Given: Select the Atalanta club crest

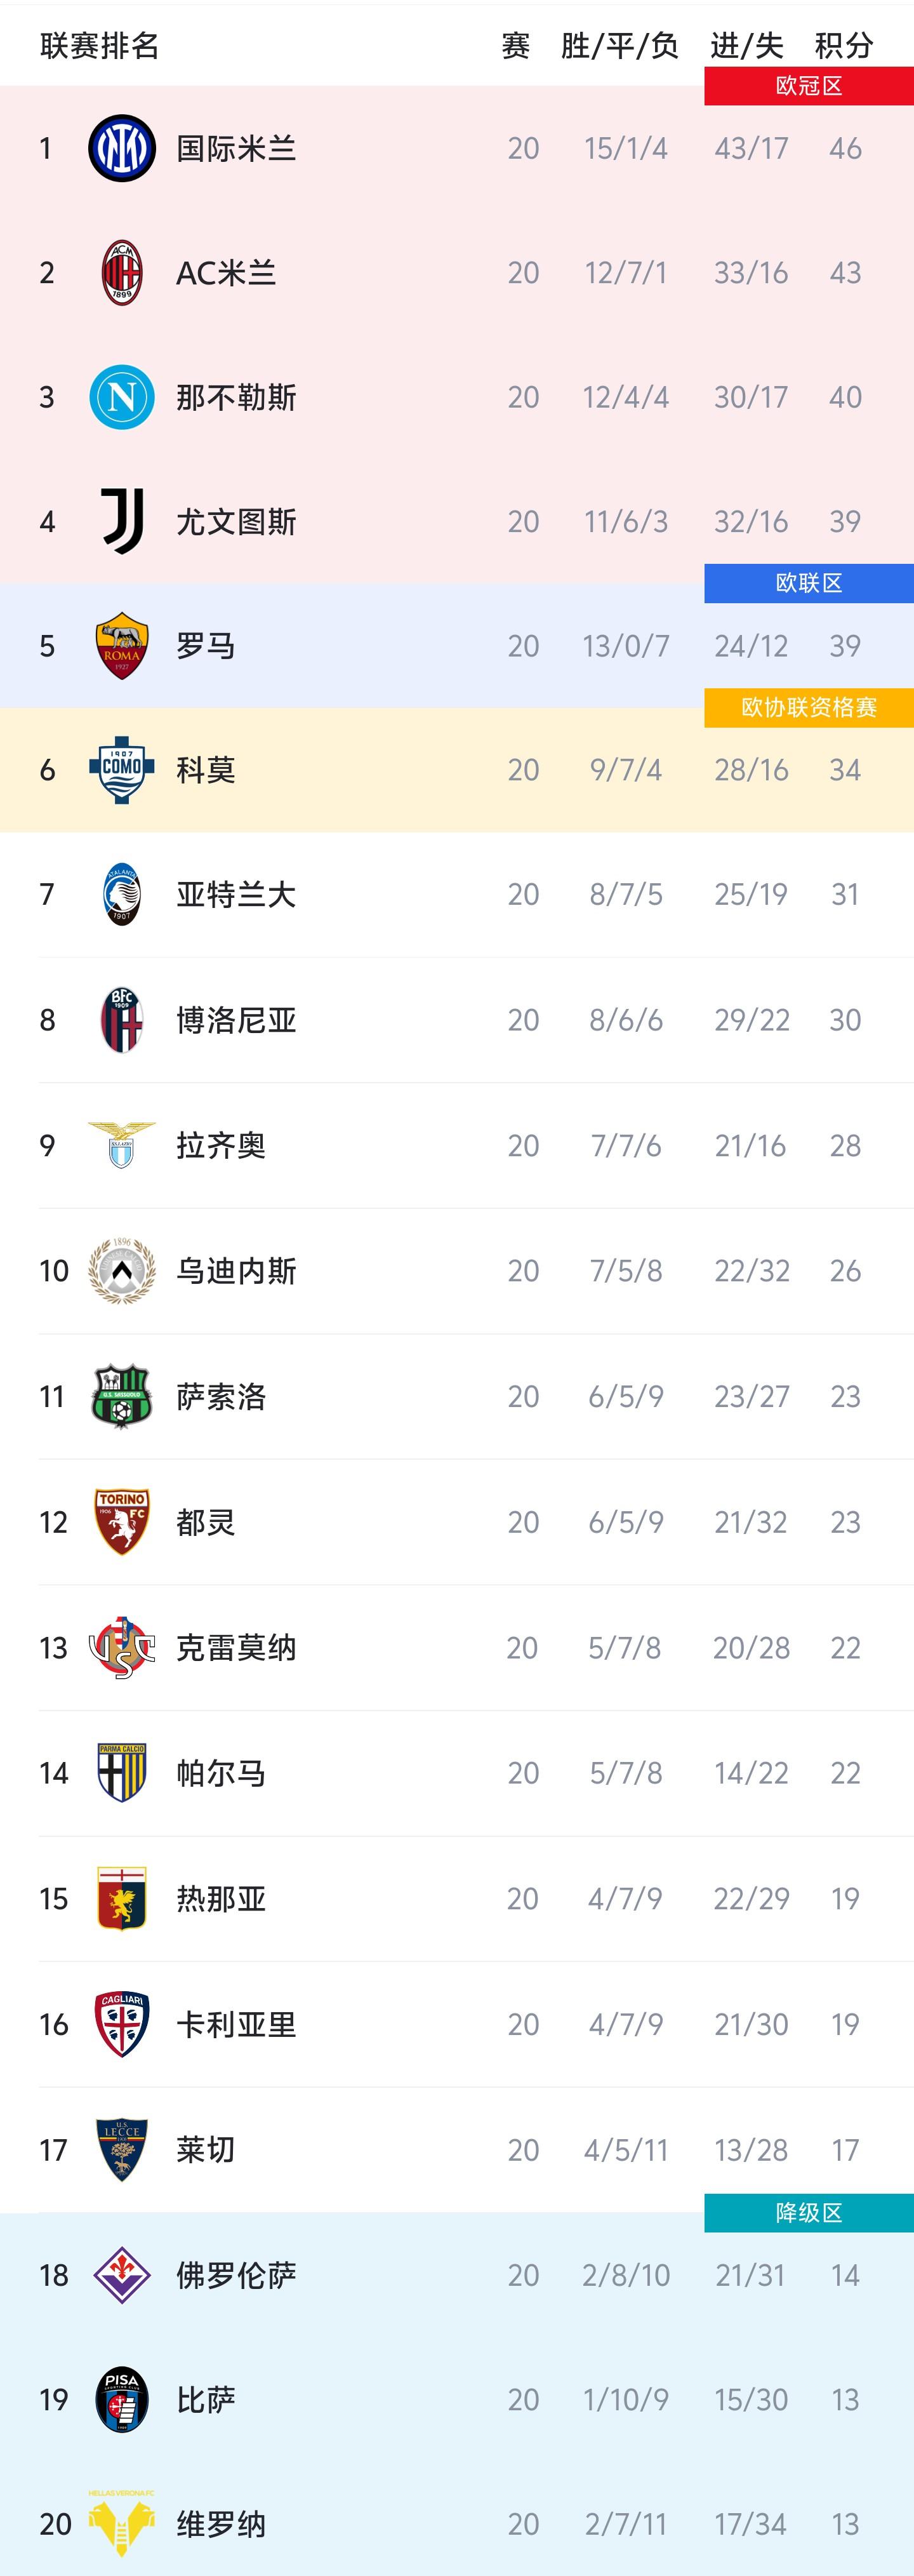Looking at the screenshot, I should tap(122, 894).
